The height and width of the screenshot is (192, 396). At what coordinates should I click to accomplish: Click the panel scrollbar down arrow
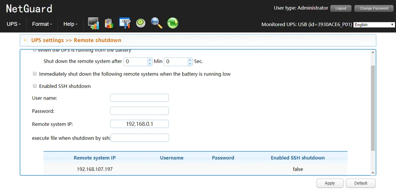[x=373, y=173]
